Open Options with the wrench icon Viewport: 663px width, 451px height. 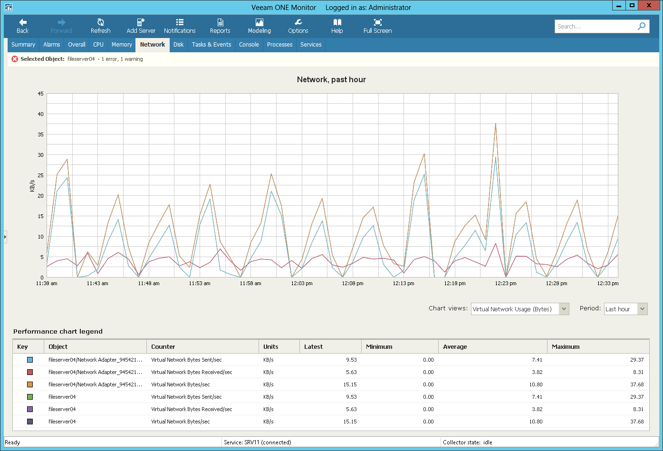[298, 26]
